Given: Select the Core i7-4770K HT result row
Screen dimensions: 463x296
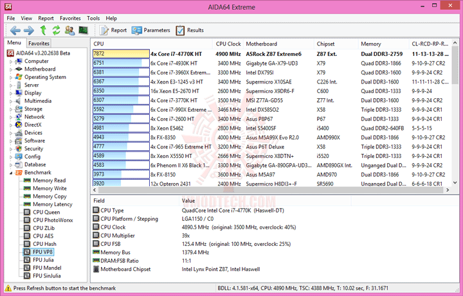Looking at the screenshot, I should click(271, 54).
